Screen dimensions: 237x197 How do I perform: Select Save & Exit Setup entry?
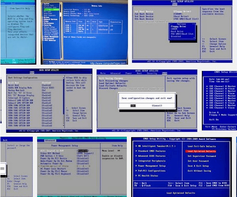click(198, 166)
